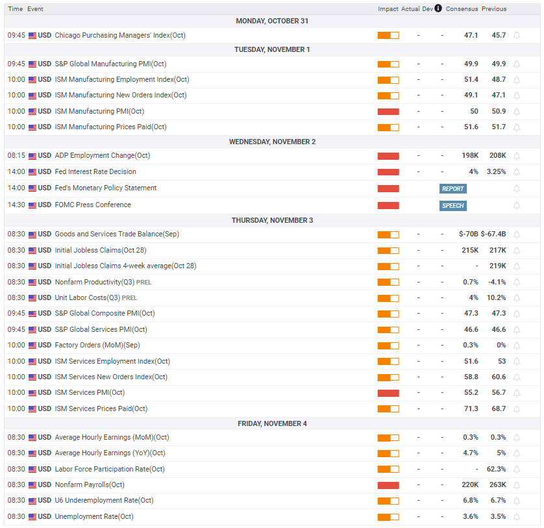
Task: Set alert bell for Nonfarm Payrolls(Oct)
Action: [516, 485]
